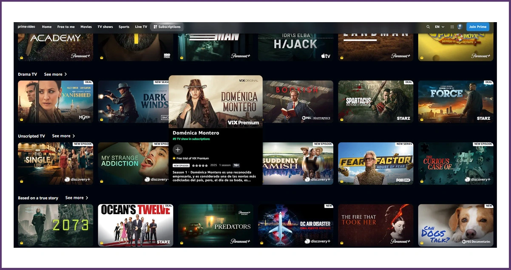511x270 pixels.
Task: Open See more for Unscripted TV
Action: click(x=63, y=136)
